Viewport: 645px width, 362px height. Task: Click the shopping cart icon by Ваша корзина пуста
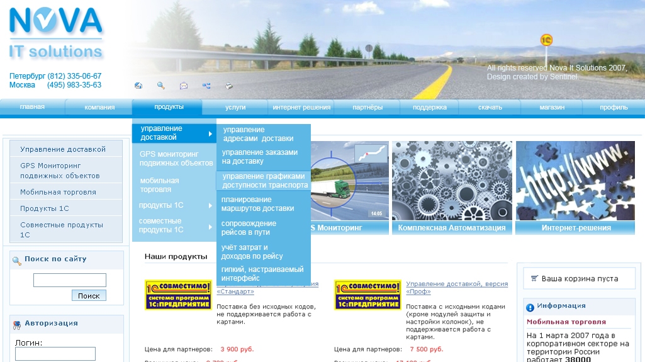coord(534,278)
